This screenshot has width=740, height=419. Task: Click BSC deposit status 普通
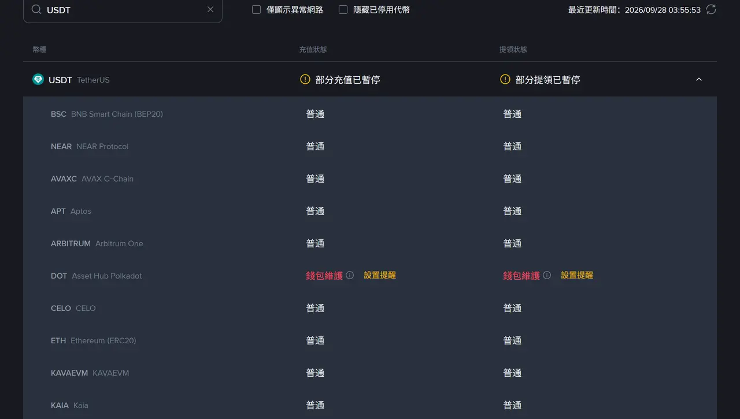tap(315, 114)
